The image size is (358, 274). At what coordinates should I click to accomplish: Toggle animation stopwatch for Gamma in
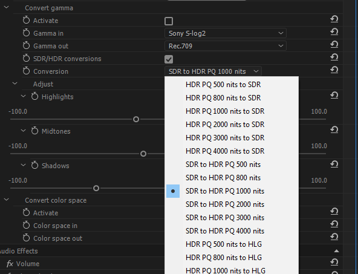(26, 33)
